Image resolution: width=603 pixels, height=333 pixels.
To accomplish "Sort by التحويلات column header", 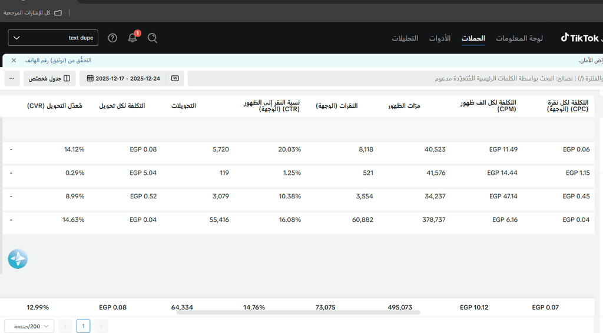I will tap(184, 106).
